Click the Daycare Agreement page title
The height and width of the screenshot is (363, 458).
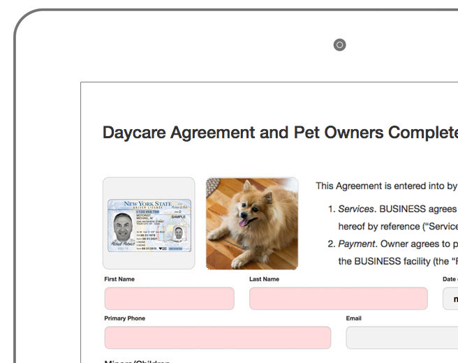tap(279, 133)
